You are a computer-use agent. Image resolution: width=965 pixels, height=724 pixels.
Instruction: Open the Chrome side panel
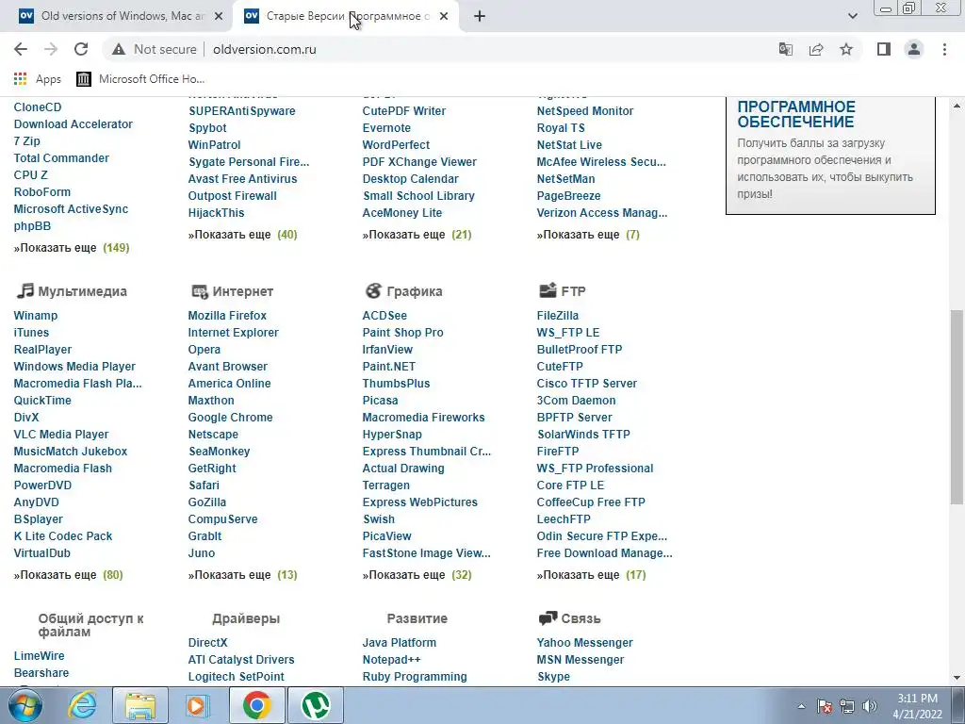click(x=884, y=49)
